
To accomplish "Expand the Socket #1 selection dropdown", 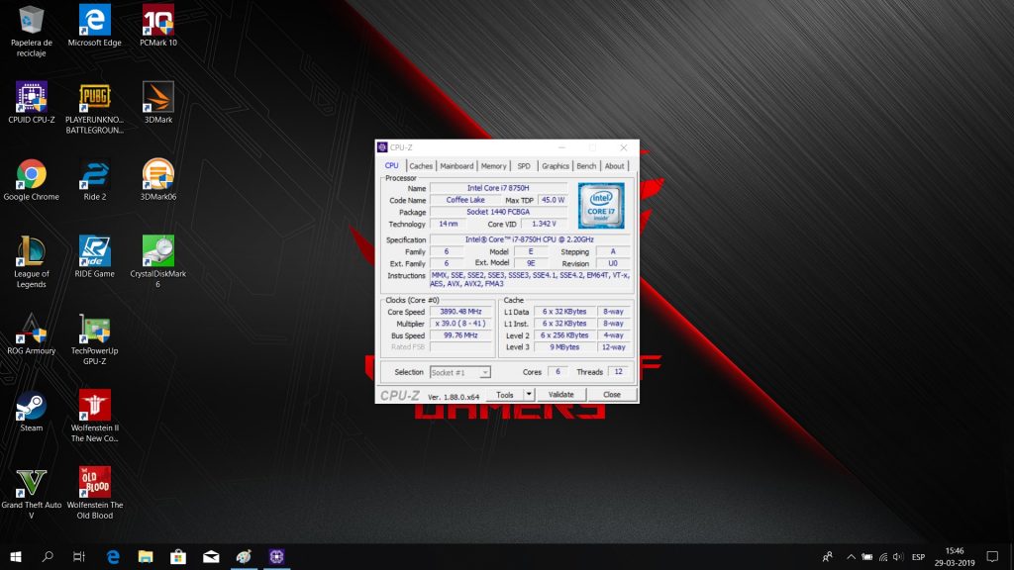I will [460, 372].
